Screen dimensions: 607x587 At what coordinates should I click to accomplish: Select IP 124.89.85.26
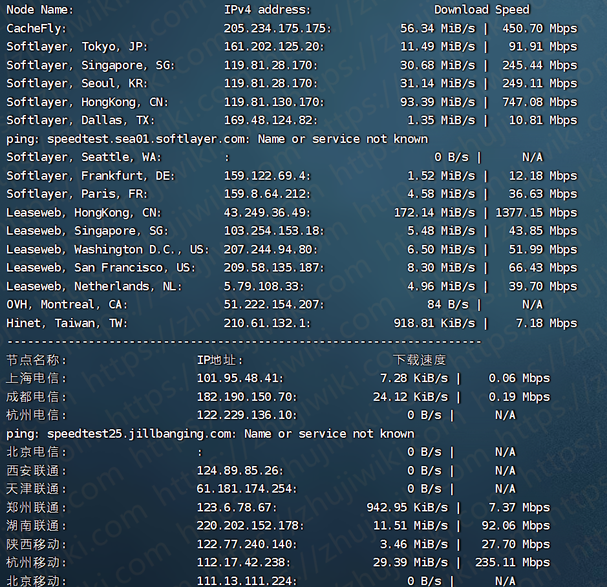click(x=240, y=471)
